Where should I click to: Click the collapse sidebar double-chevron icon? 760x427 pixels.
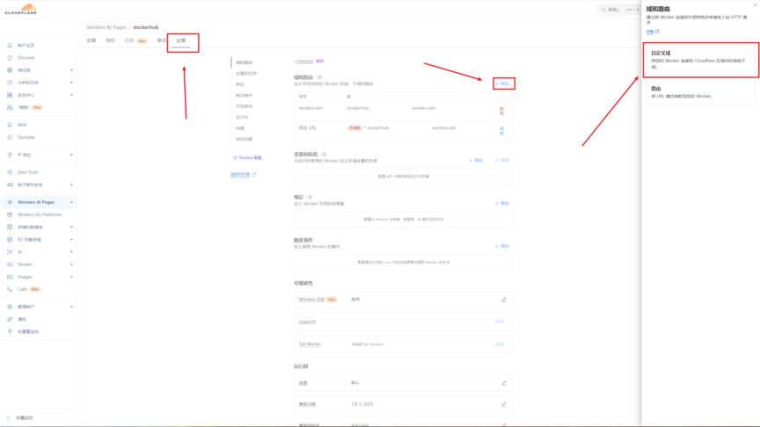[x=8, y=418]
